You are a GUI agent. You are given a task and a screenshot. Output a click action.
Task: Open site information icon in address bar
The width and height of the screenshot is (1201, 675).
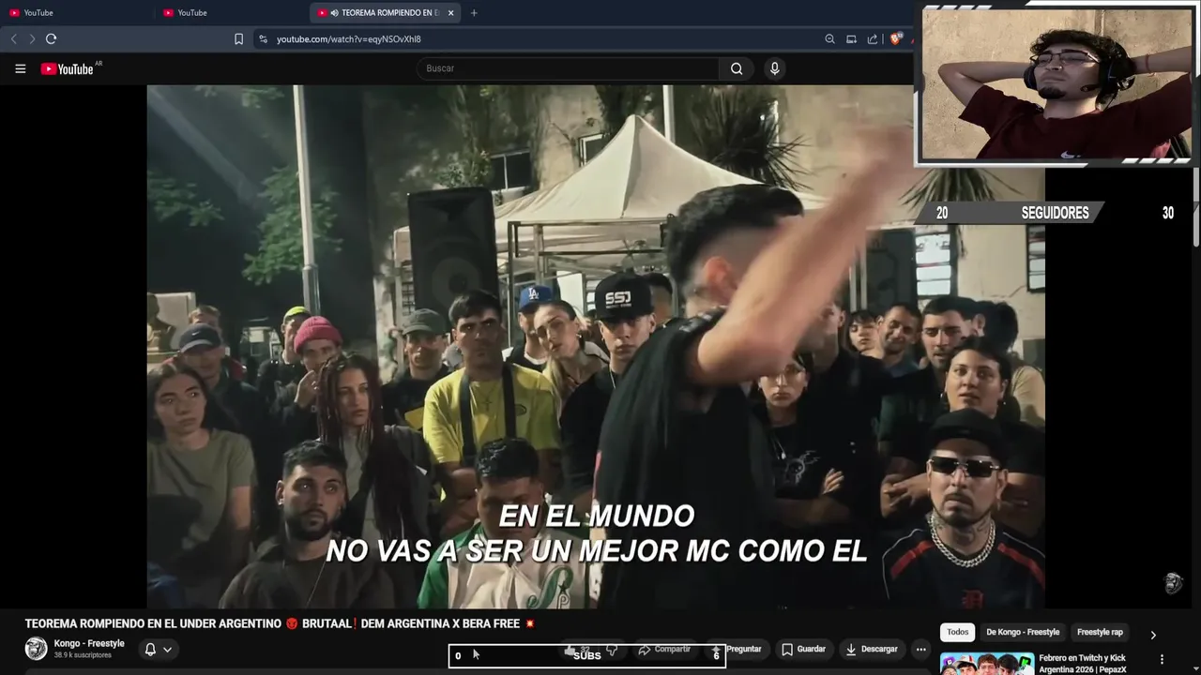tap(263, 39)
